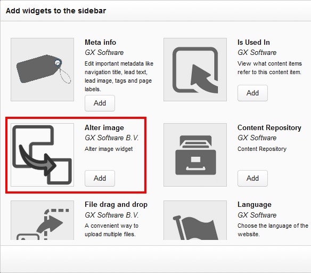Select the Alter image widget icon
This screenshot has height=273, width=311.
tap(42, 155)
